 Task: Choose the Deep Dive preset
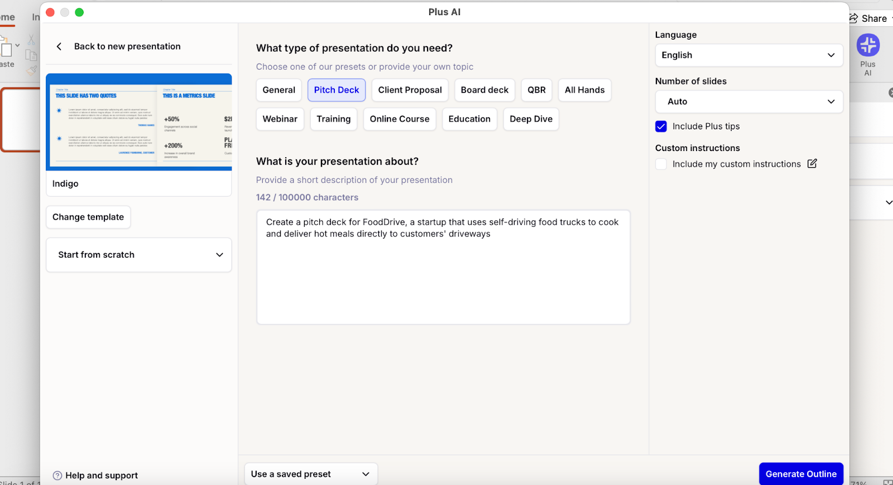pyautogui.click(x=531, y=119)
